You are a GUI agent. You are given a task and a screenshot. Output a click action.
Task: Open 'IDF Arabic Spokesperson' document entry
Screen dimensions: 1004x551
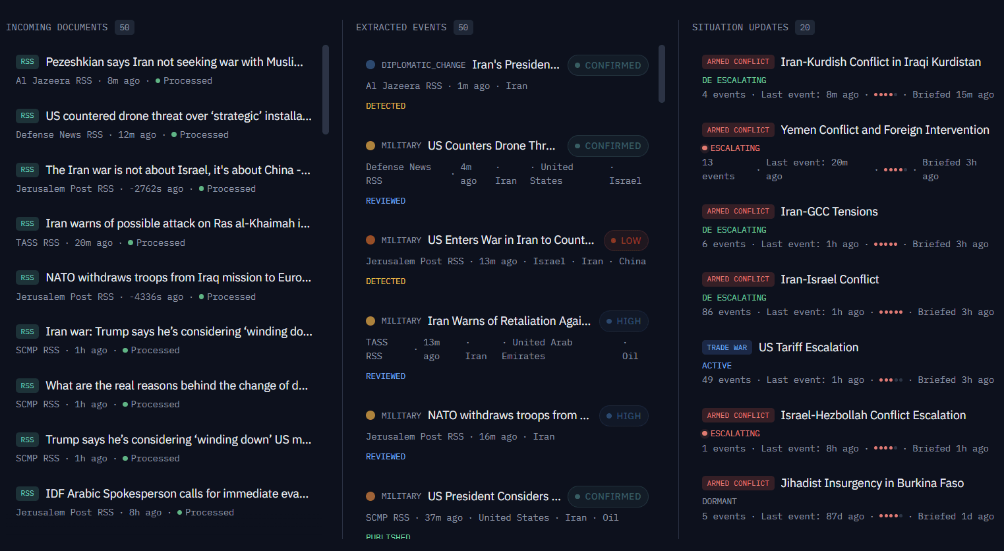(177, 494)
